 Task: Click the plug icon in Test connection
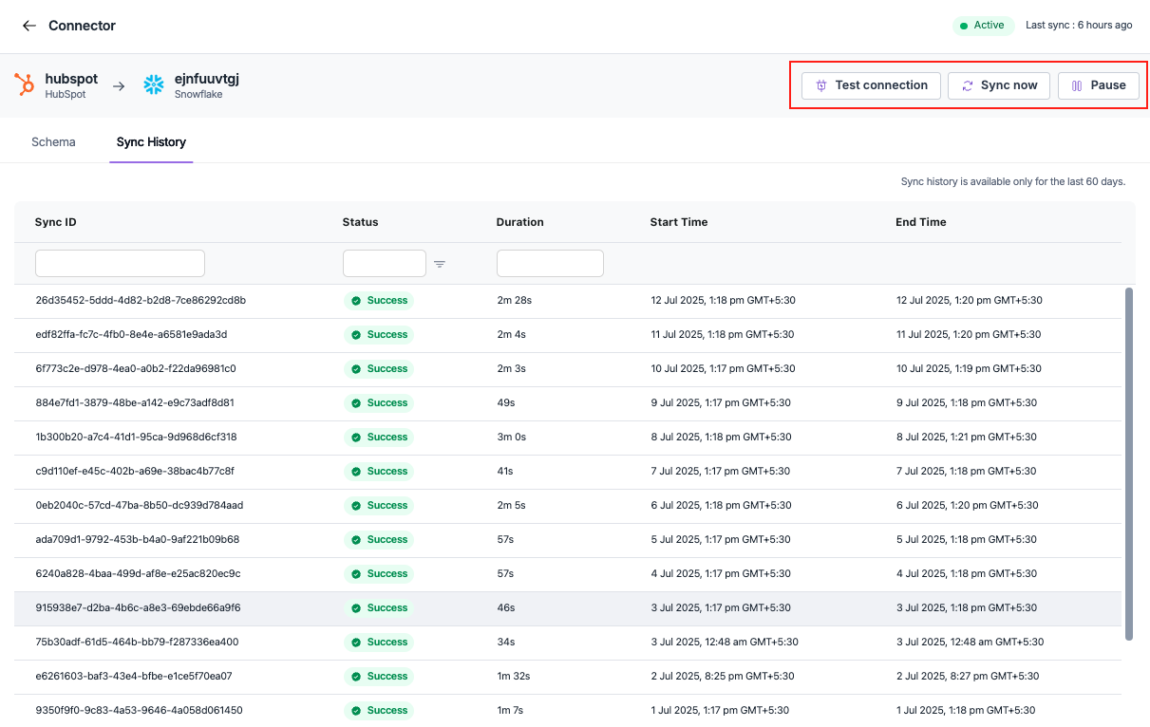point(820,85)
